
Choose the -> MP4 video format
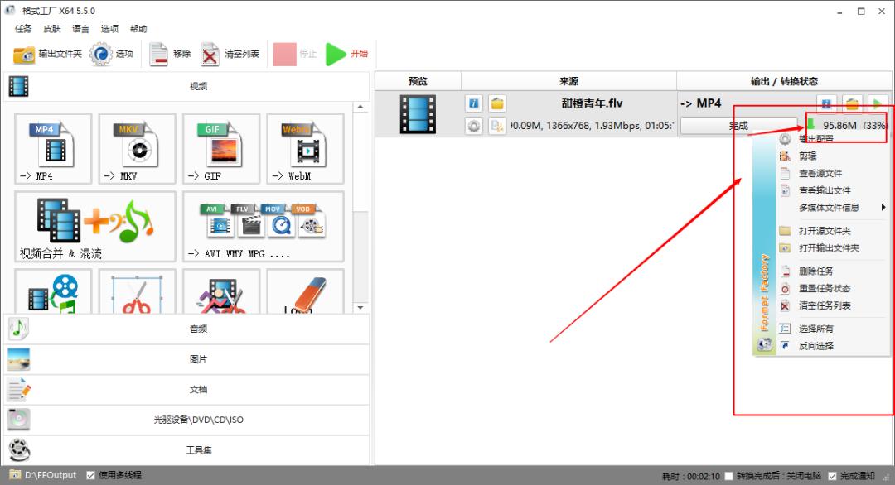click(x=53, y=149)
